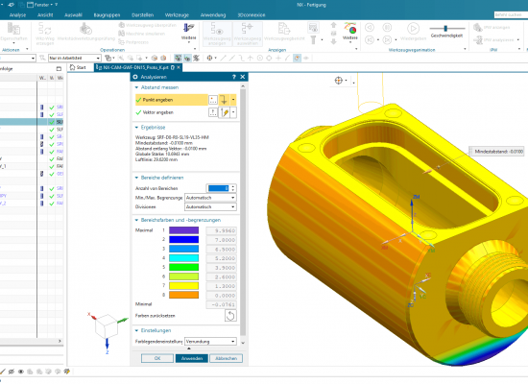Open Divisionen dropdown

[210, 206]
